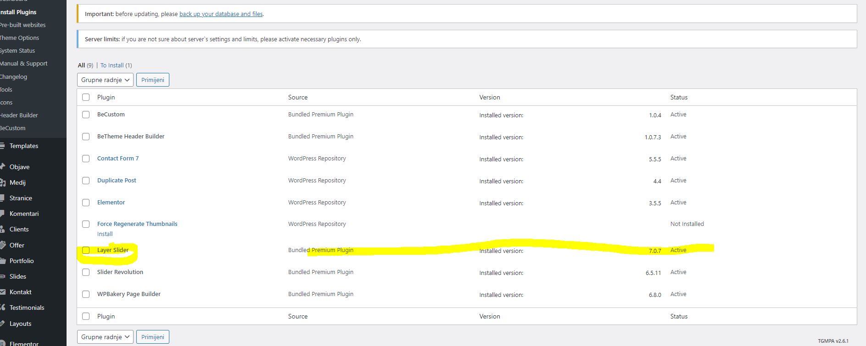This screenshot has height=346, width=866.
Task: Click the TGMPA v2.6.1 footer text
Action: click(x=833, y=341)
